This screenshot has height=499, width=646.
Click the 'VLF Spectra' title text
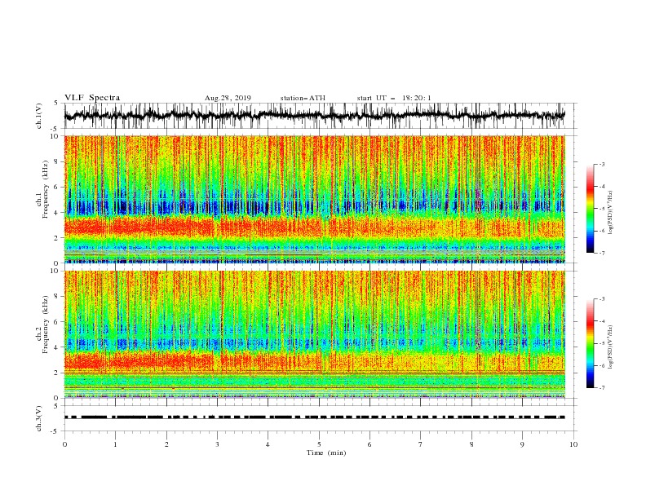[92, 98]
